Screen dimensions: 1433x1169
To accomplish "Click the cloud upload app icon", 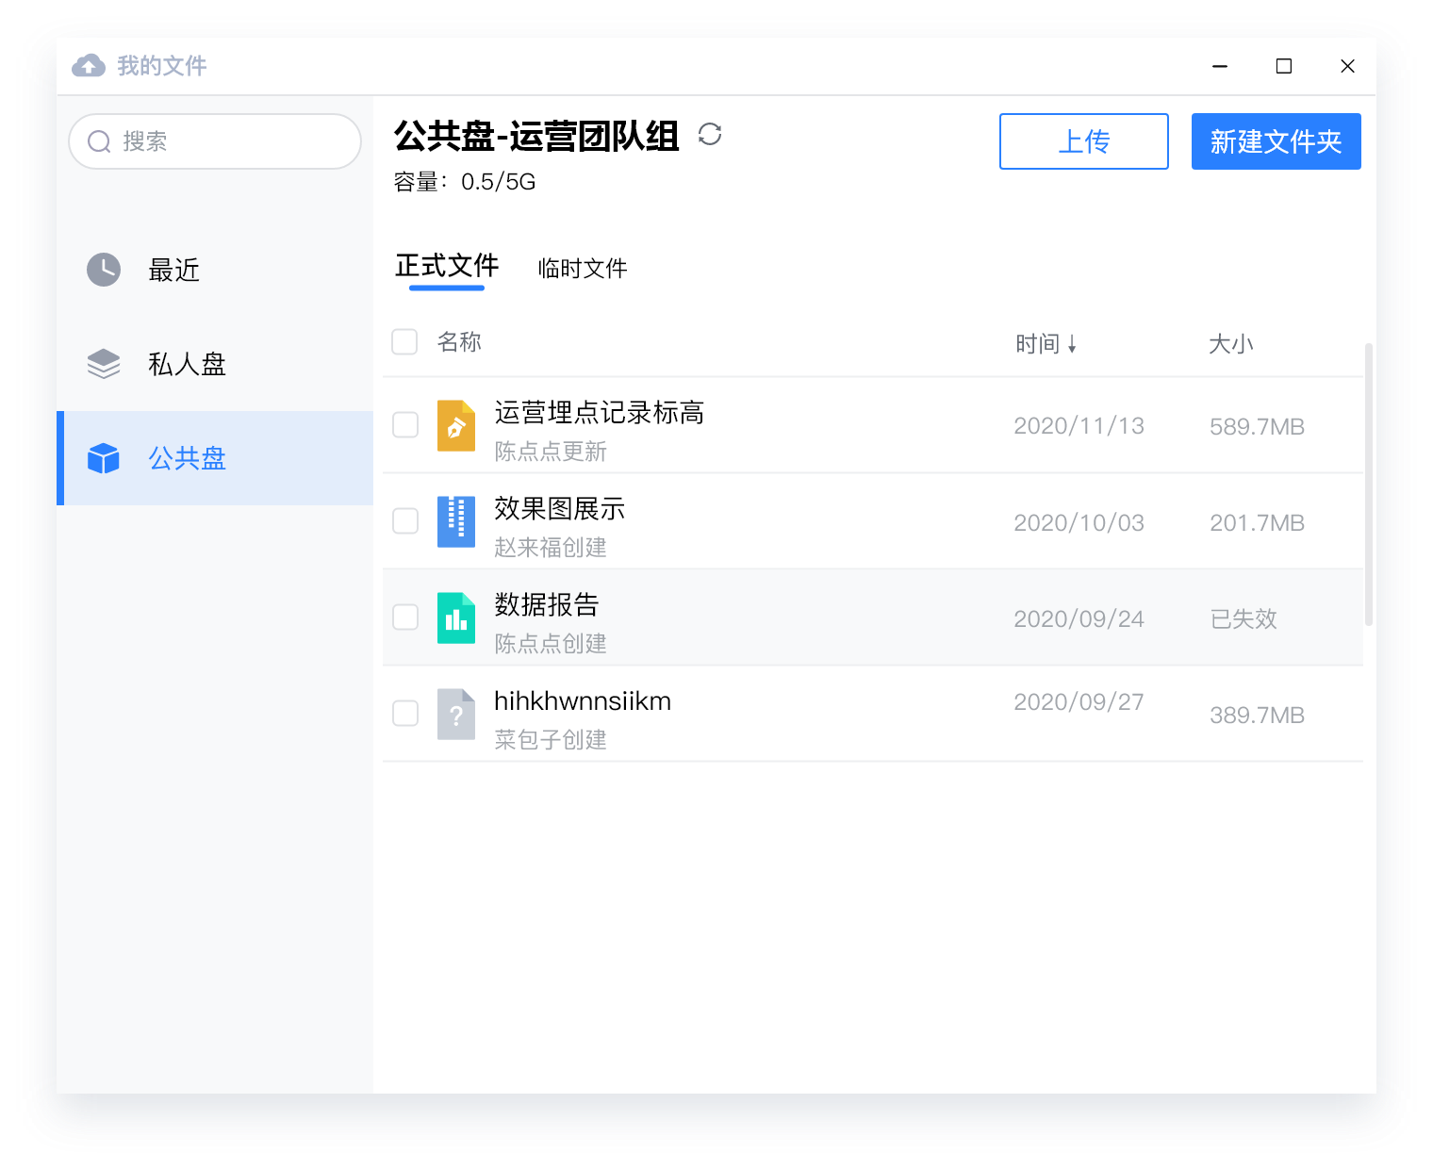I will coord(89,65).
